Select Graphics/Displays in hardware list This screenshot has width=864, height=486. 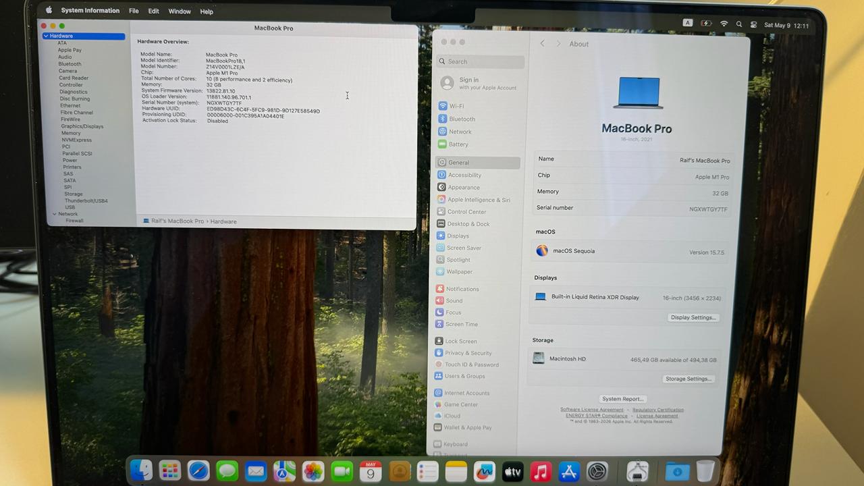[x=82, y=126]
